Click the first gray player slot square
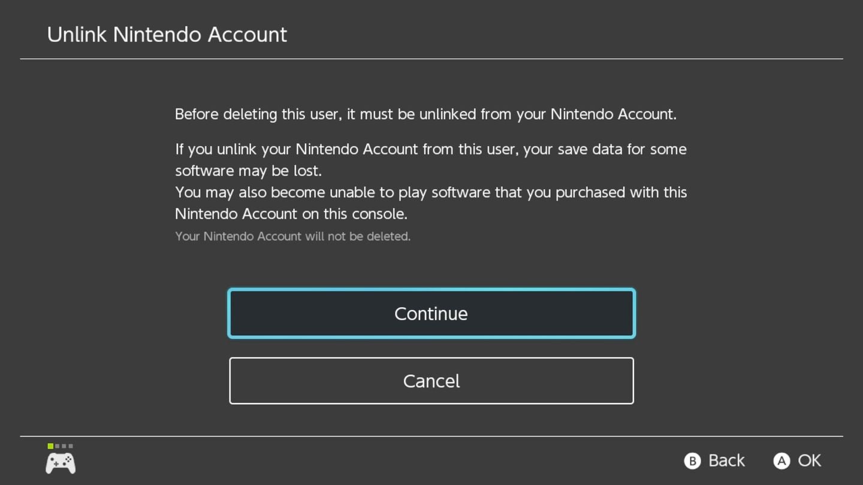Image resolution: width=863 pixels, height=485 pixels. pos(58,446)
